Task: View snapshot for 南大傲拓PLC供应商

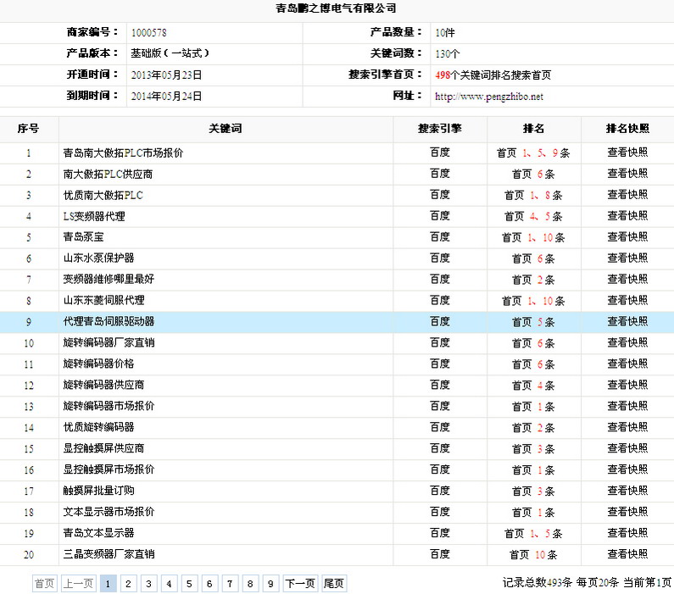Action: tap(627, 174)
